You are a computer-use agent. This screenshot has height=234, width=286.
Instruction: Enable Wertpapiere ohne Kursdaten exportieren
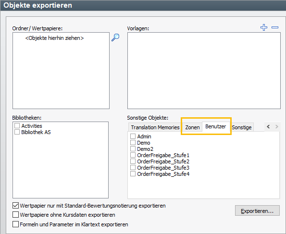click(15, 215)
